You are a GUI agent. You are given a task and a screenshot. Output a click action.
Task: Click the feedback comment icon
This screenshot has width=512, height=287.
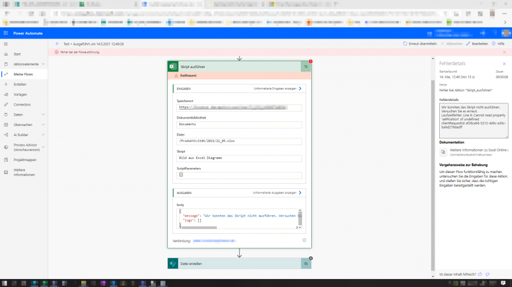pyautogui.click(x=488, y=275)
